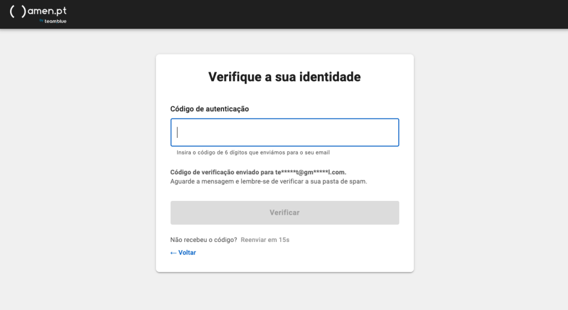This screenshot has width=568, height=310.
Task: Click the 6-digit code helper text
Action: (257, 152)
